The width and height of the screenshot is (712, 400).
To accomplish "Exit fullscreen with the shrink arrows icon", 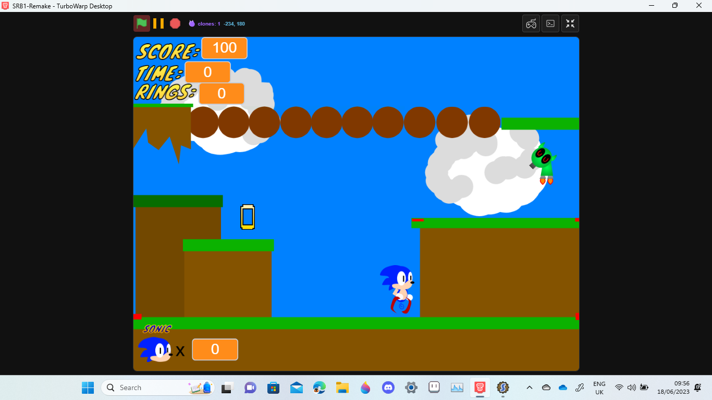I will [x=570, y=23].
